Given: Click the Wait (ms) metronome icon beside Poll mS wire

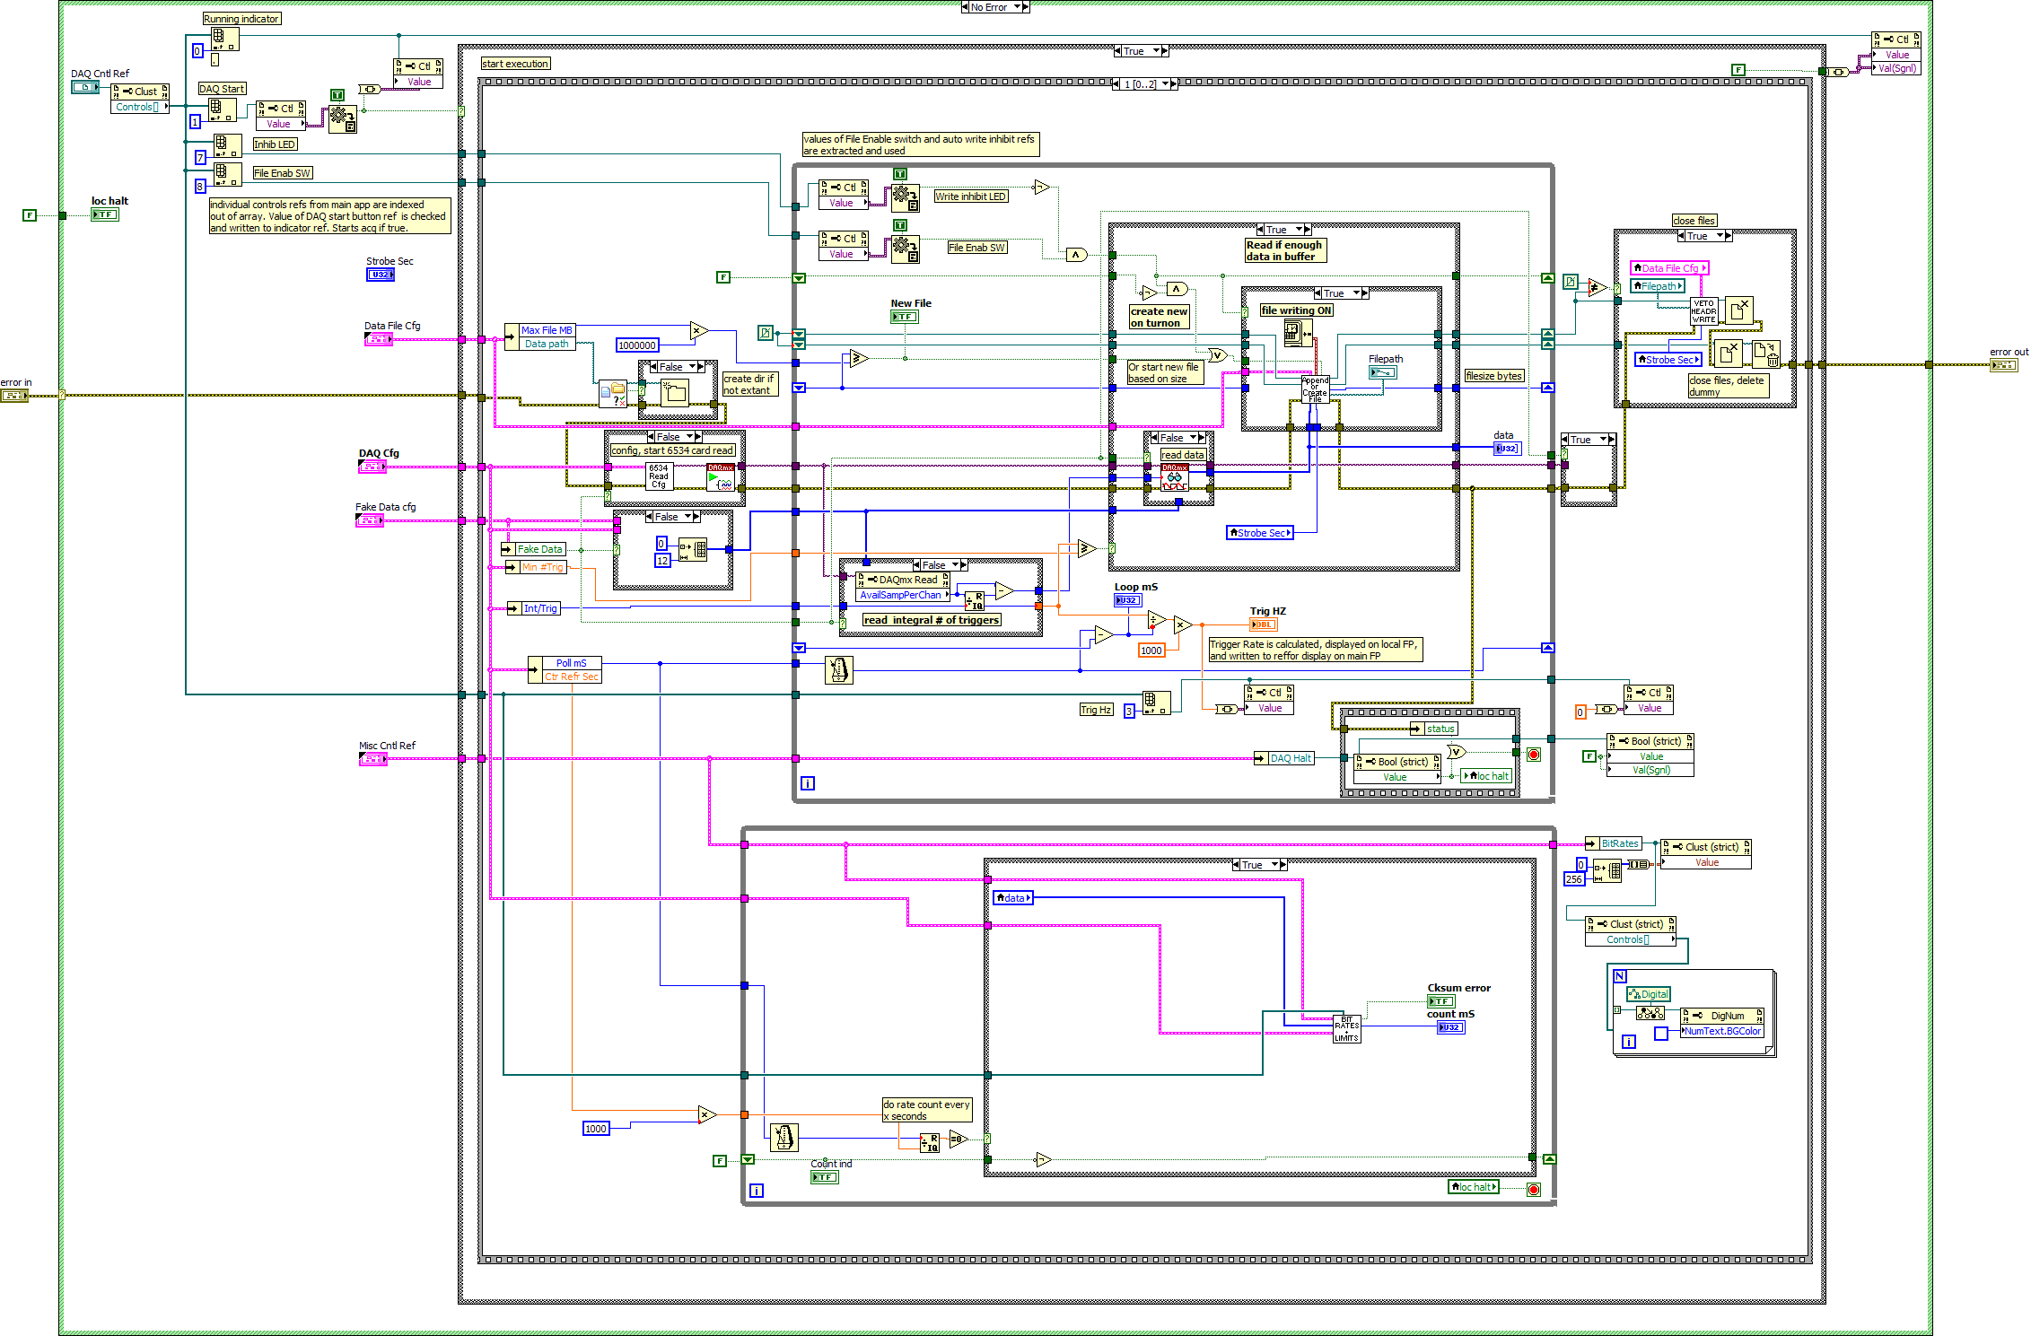Looking at the screenshot, I should [x=838, y=669].
